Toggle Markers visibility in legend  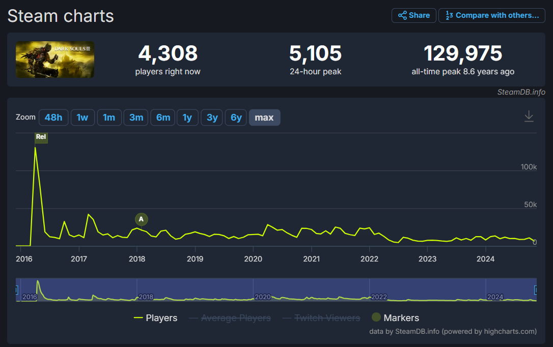(x=395, y=318)
